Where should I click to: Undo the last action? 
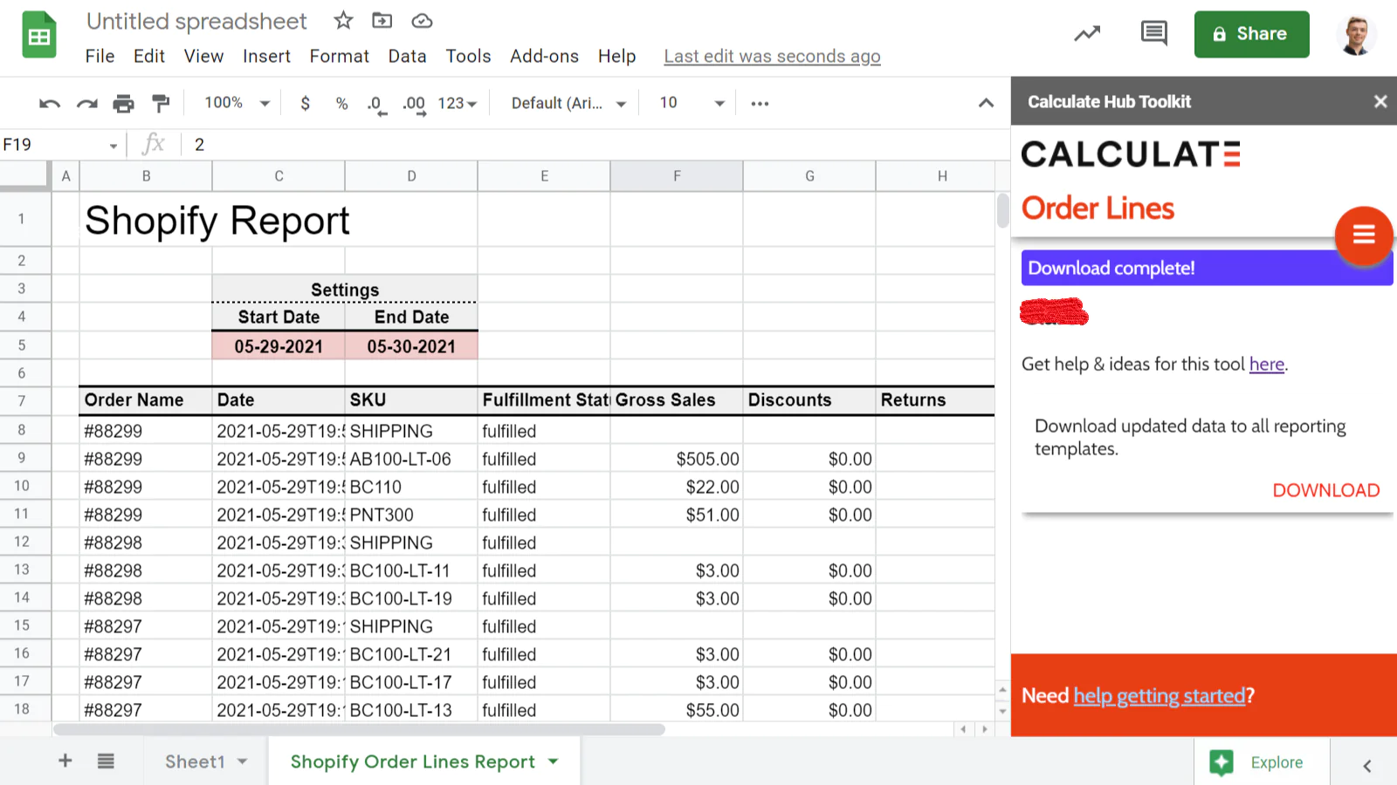click(x=50, y=104)
